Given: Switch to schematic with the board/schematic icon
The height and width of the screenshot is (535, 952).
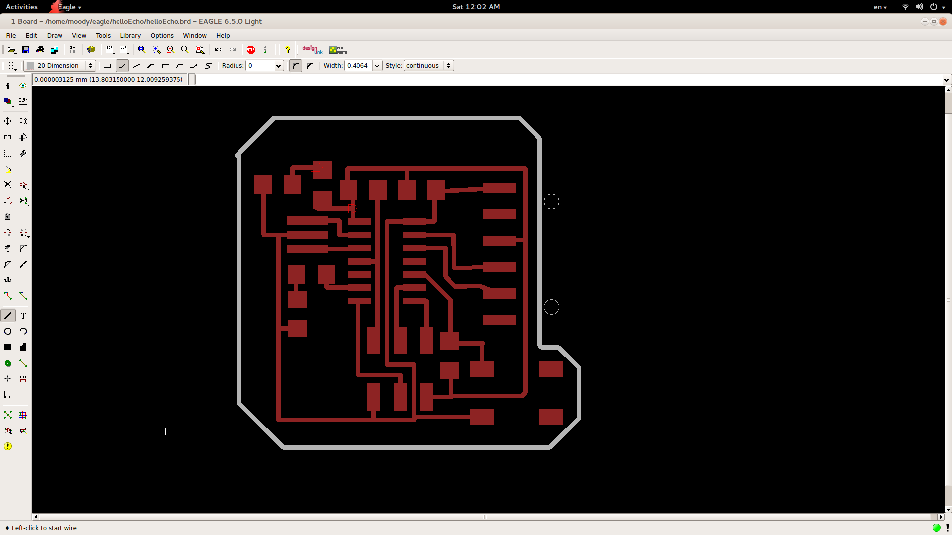Looking at the screenshot, I should point(72,50).
